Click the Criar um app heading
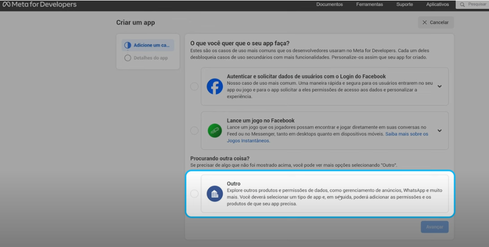 tap(135, 23)
